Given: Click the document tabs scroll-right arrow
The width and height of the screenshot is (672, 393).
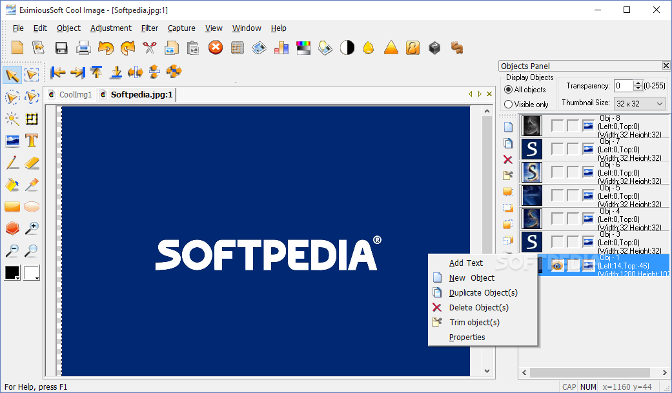Looking at the screenshot, I should pyautogui.click(x=480, y=94).
